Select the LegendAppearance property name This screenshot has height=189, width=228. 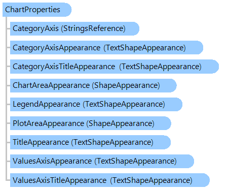point(47,104)
